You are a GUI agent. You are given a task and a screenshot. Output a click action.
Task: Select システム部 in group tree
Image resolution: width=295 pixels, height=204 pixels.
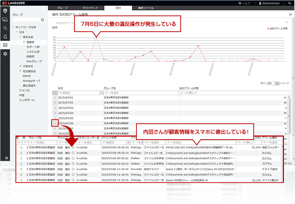pyautogui.click(x=33, y=52)
